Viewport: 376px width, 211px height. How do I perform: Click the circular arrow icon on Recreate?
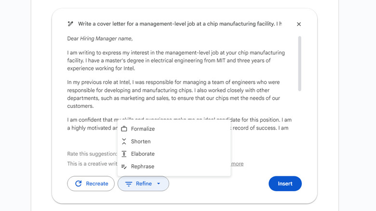[x=78, y=184]
